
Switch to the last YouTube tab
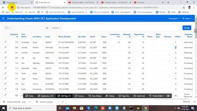149,2
